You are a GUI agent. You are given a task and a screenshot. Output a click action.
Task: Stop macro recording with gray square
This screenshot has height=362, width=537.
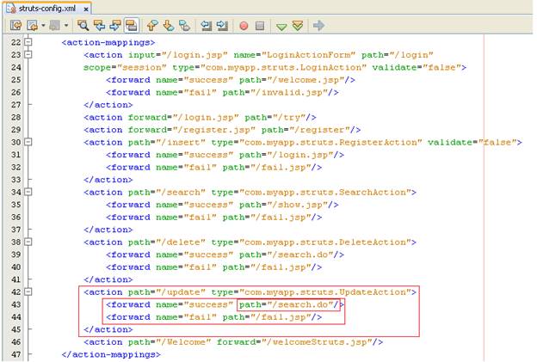click(x=260, y=26)
